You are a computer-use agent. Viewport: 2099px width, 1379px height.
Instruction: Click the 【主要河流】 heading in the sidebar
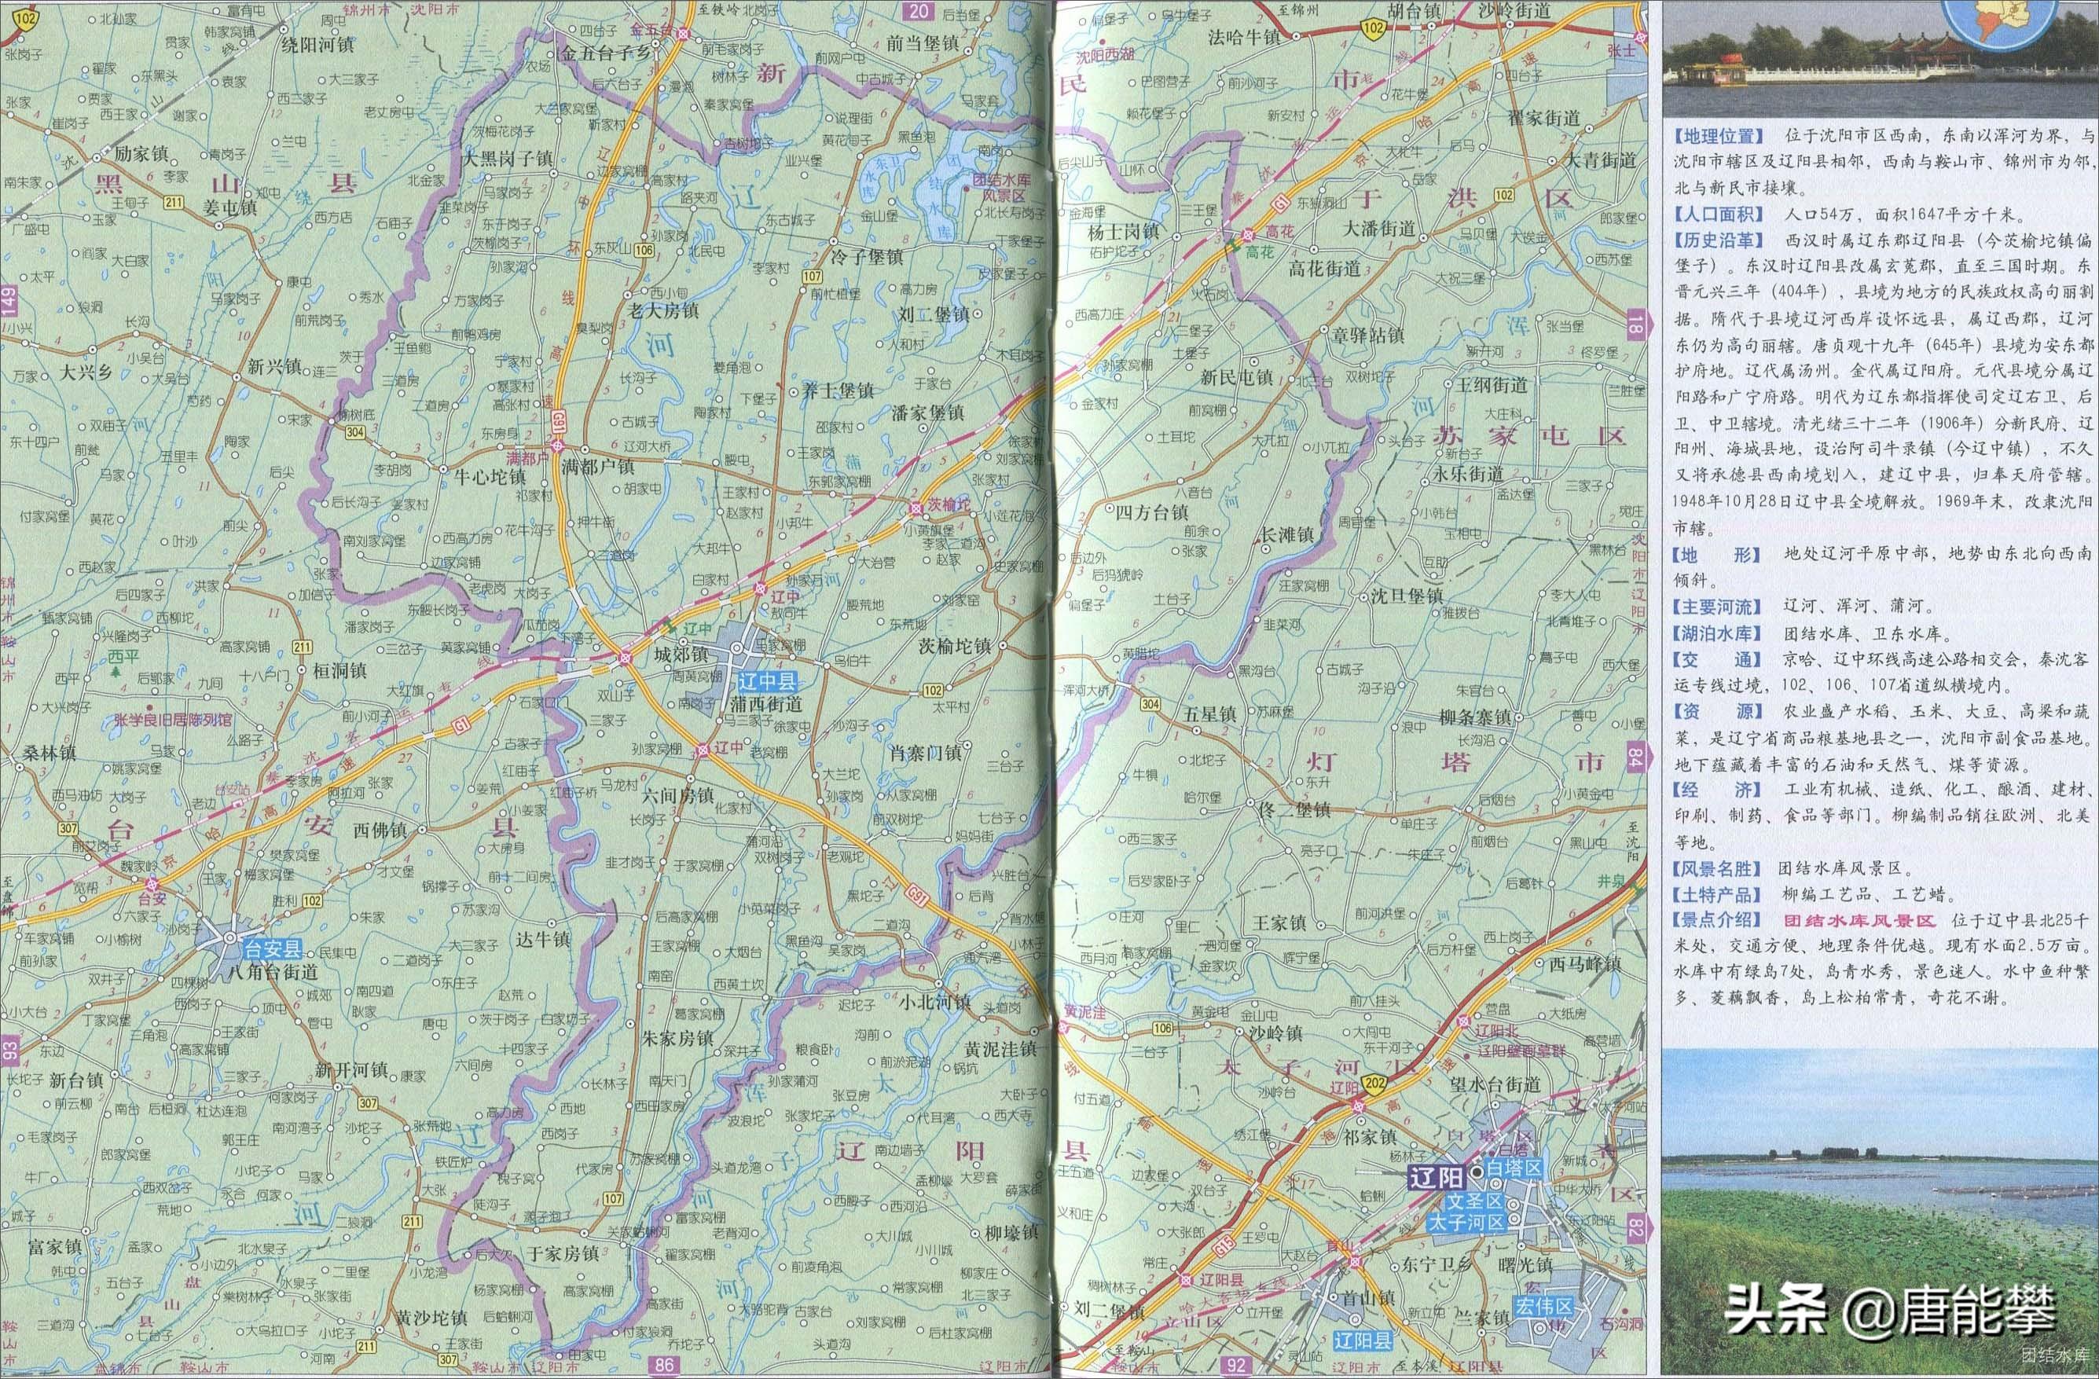pos(1719,607)
